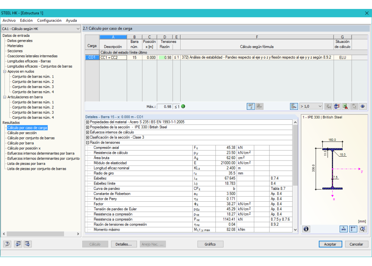Expand Propiedades del material node
372x266 pixels.
pyautogui.click(x=88, y=122)
